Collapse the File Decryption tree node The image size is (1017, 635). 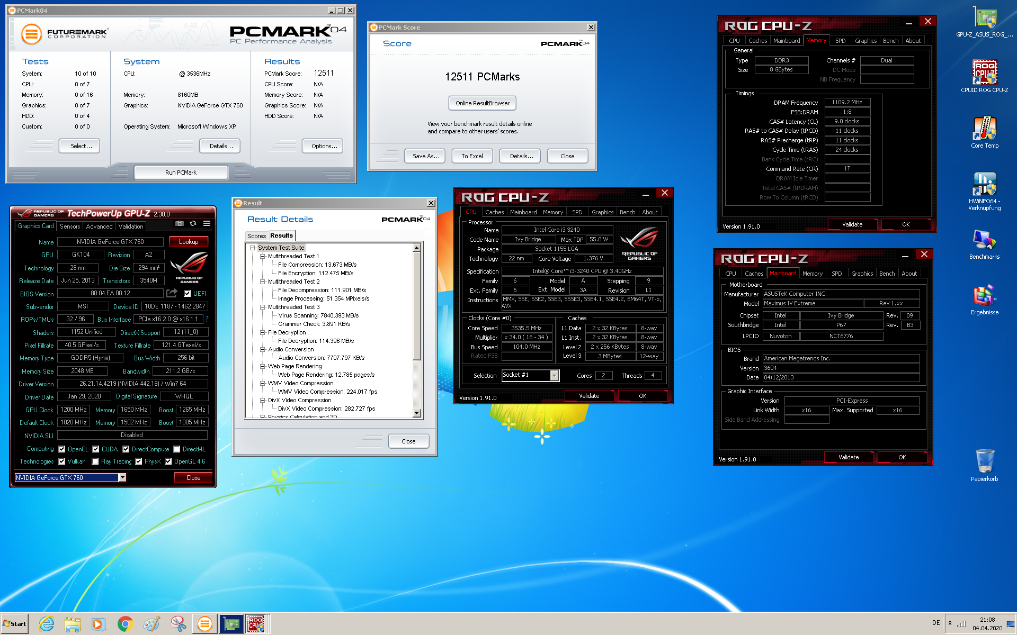pos(262,332)
